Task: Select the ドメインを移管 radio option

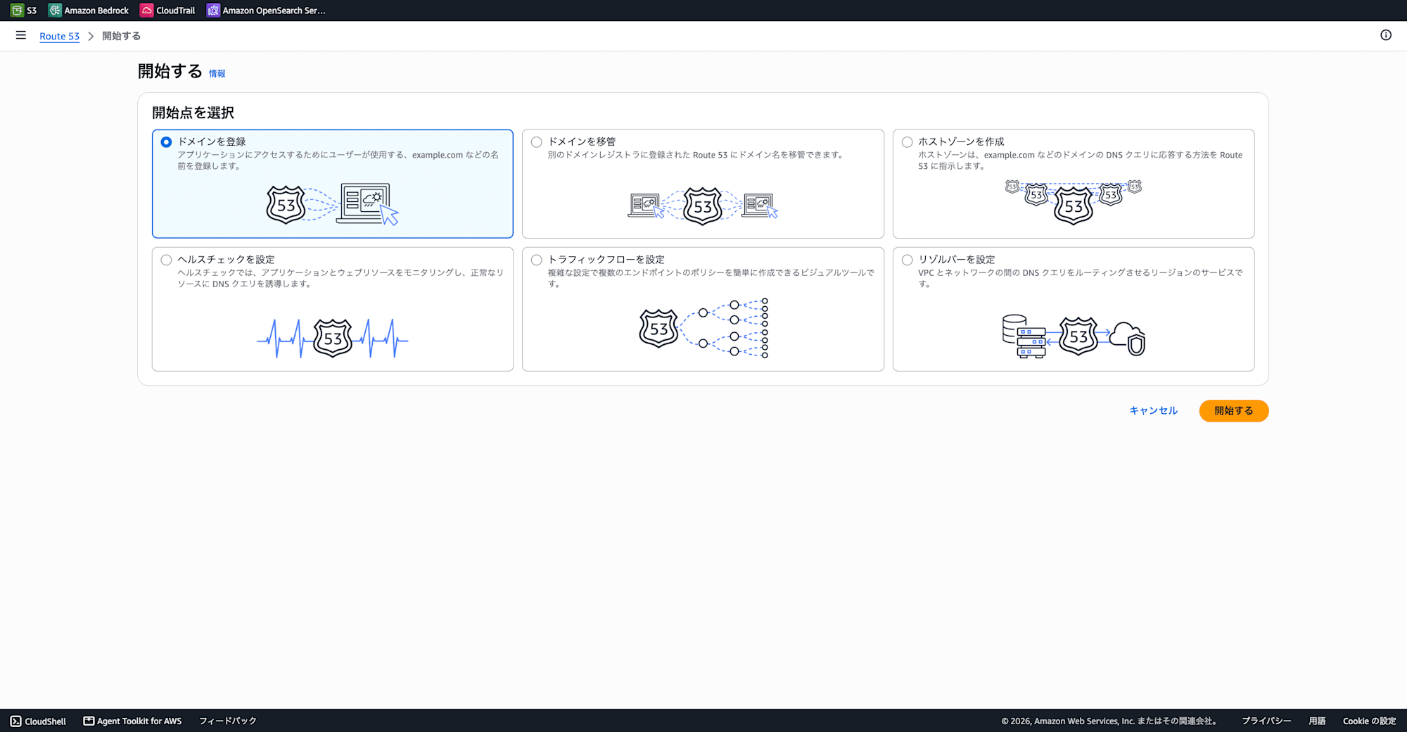Action: click(537, 142)
